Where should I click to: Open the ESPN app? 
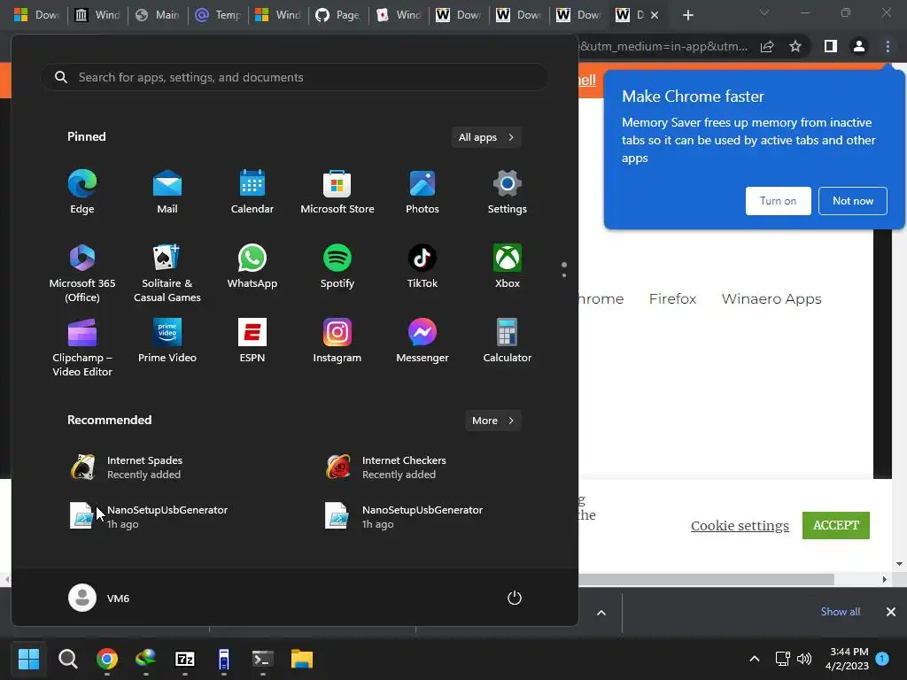(252, 341)
